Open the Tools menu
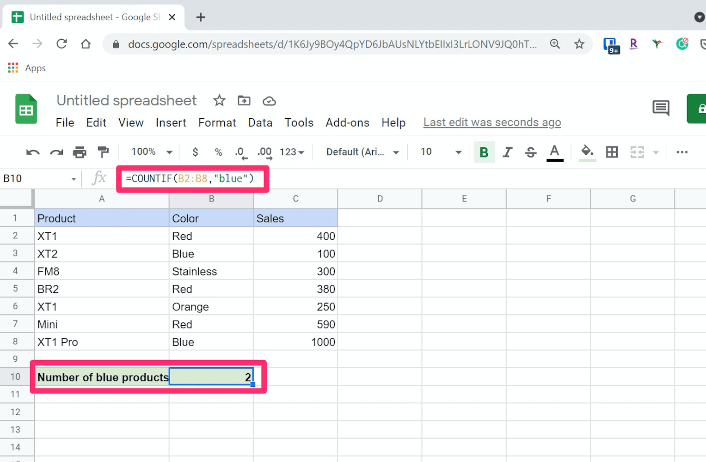This screenshot has width=706, height=462. pyautogui.click(x=299, y=122)
